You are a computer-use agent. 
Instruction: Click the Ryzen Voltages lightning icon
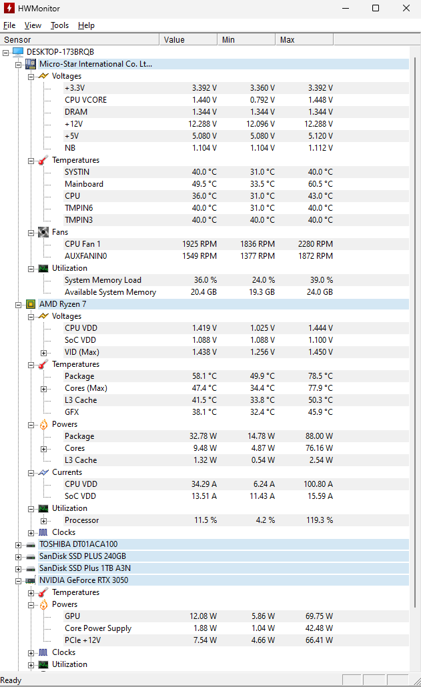tap(43, 316)
